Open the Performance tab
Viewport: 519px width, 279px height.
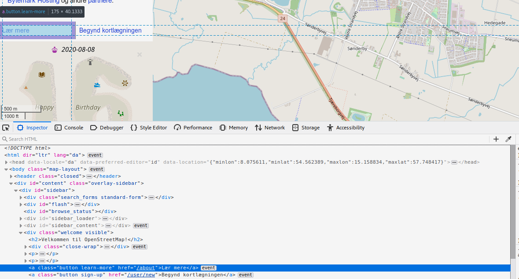click(193, 128)
